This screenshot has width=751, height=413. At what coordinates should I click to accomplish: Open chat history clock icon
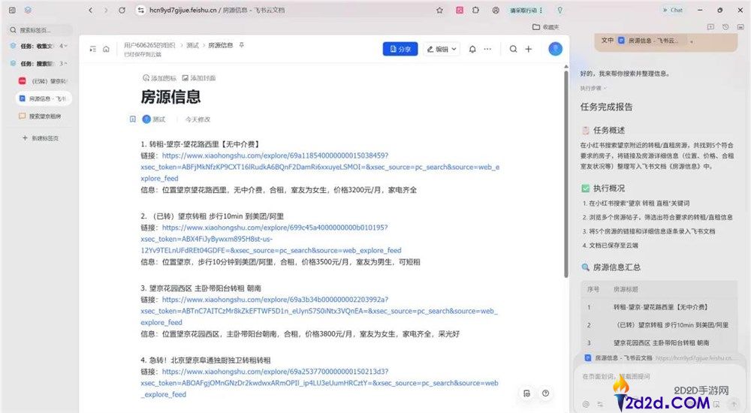725,27
